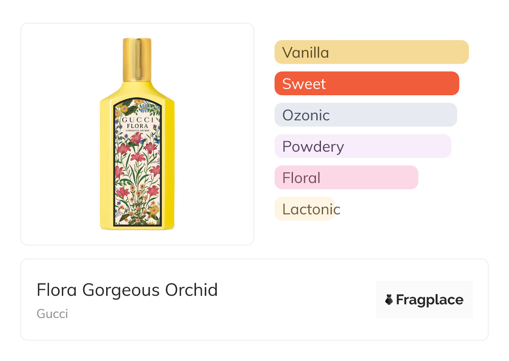Viewport: 509px width, 361px height.
Task: Click the large red lily on the bottle label
Action: (x=136, y=138)
